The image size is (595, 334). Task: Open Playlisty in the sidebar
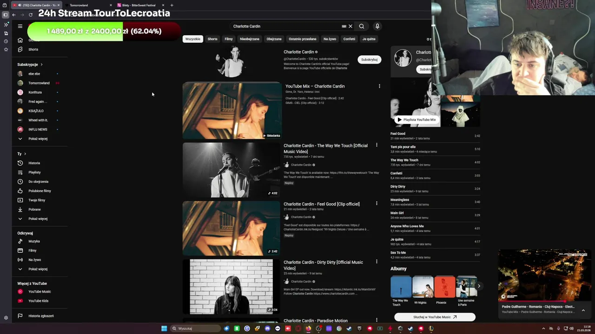(34, 173)
